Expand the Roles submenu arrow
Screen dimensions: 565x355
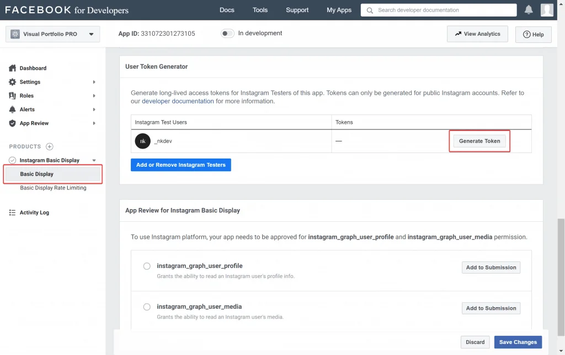point(94,96)
